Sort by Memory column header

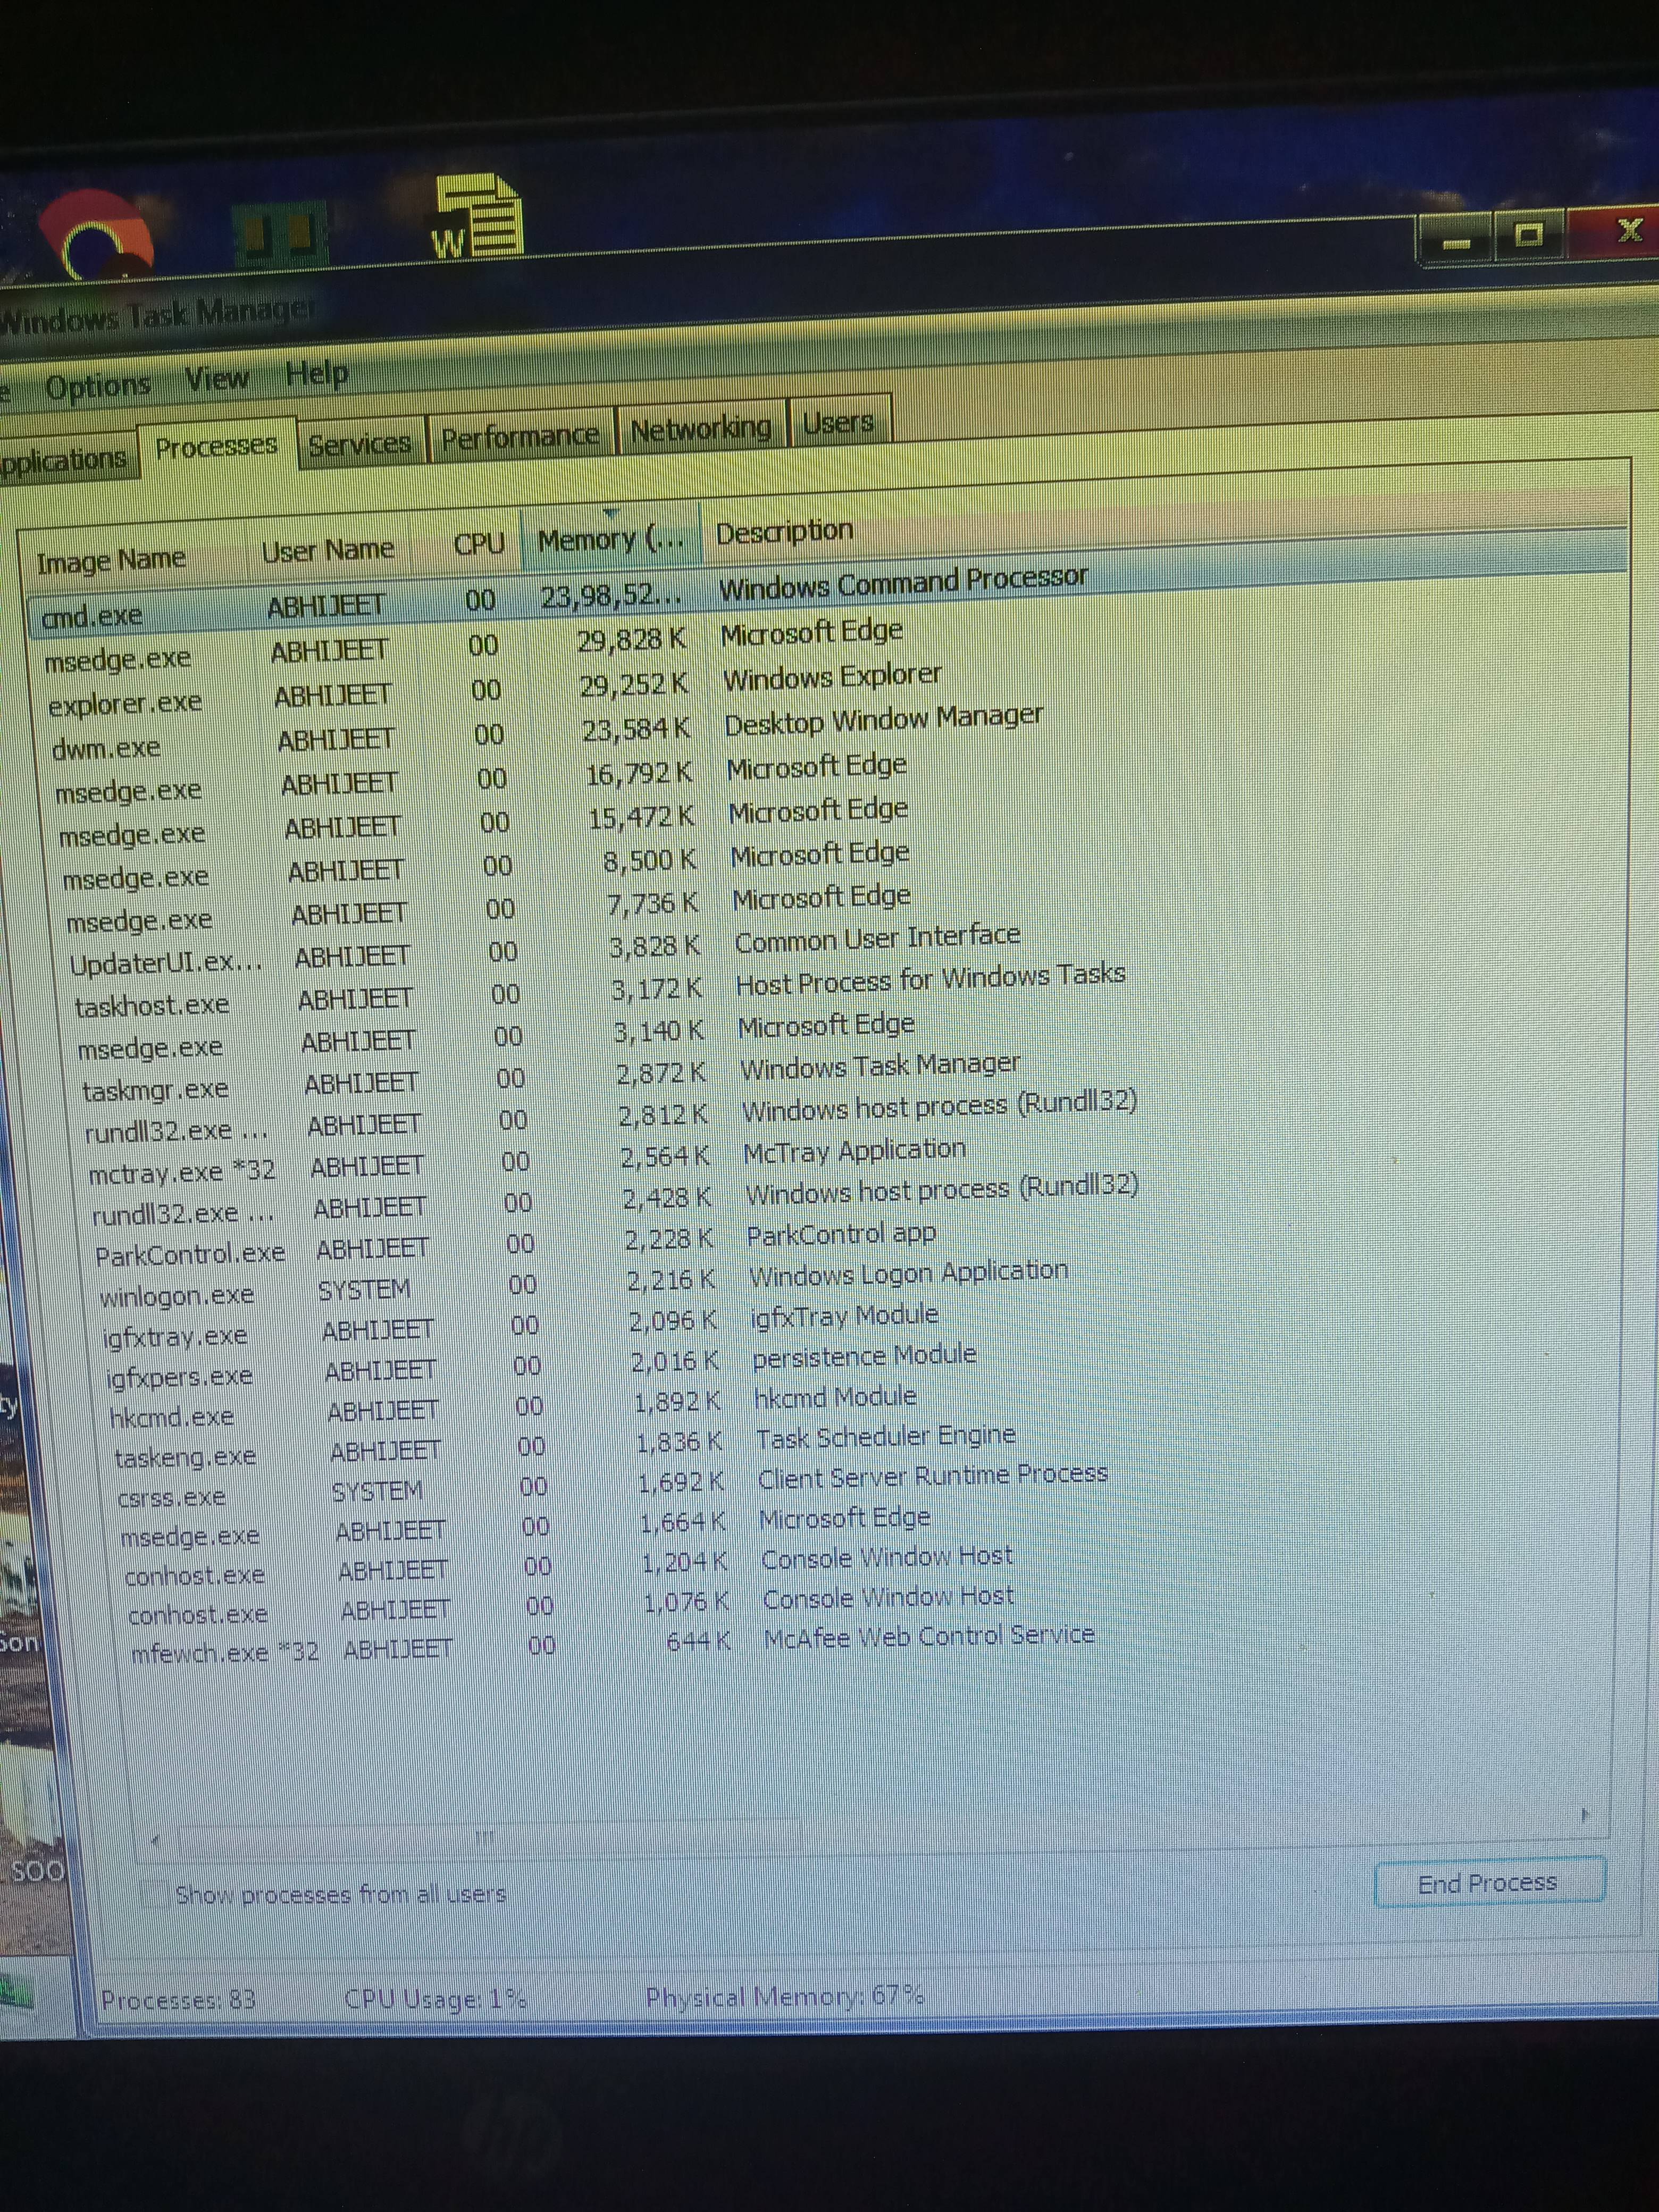click(612, 540)
